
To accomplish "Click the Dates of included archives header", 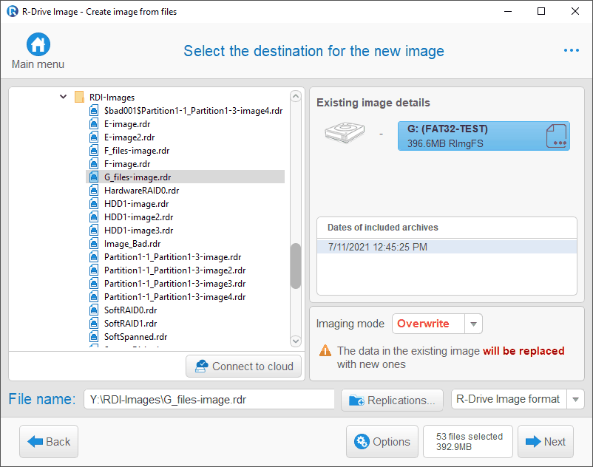I will (x=383, y=227).
